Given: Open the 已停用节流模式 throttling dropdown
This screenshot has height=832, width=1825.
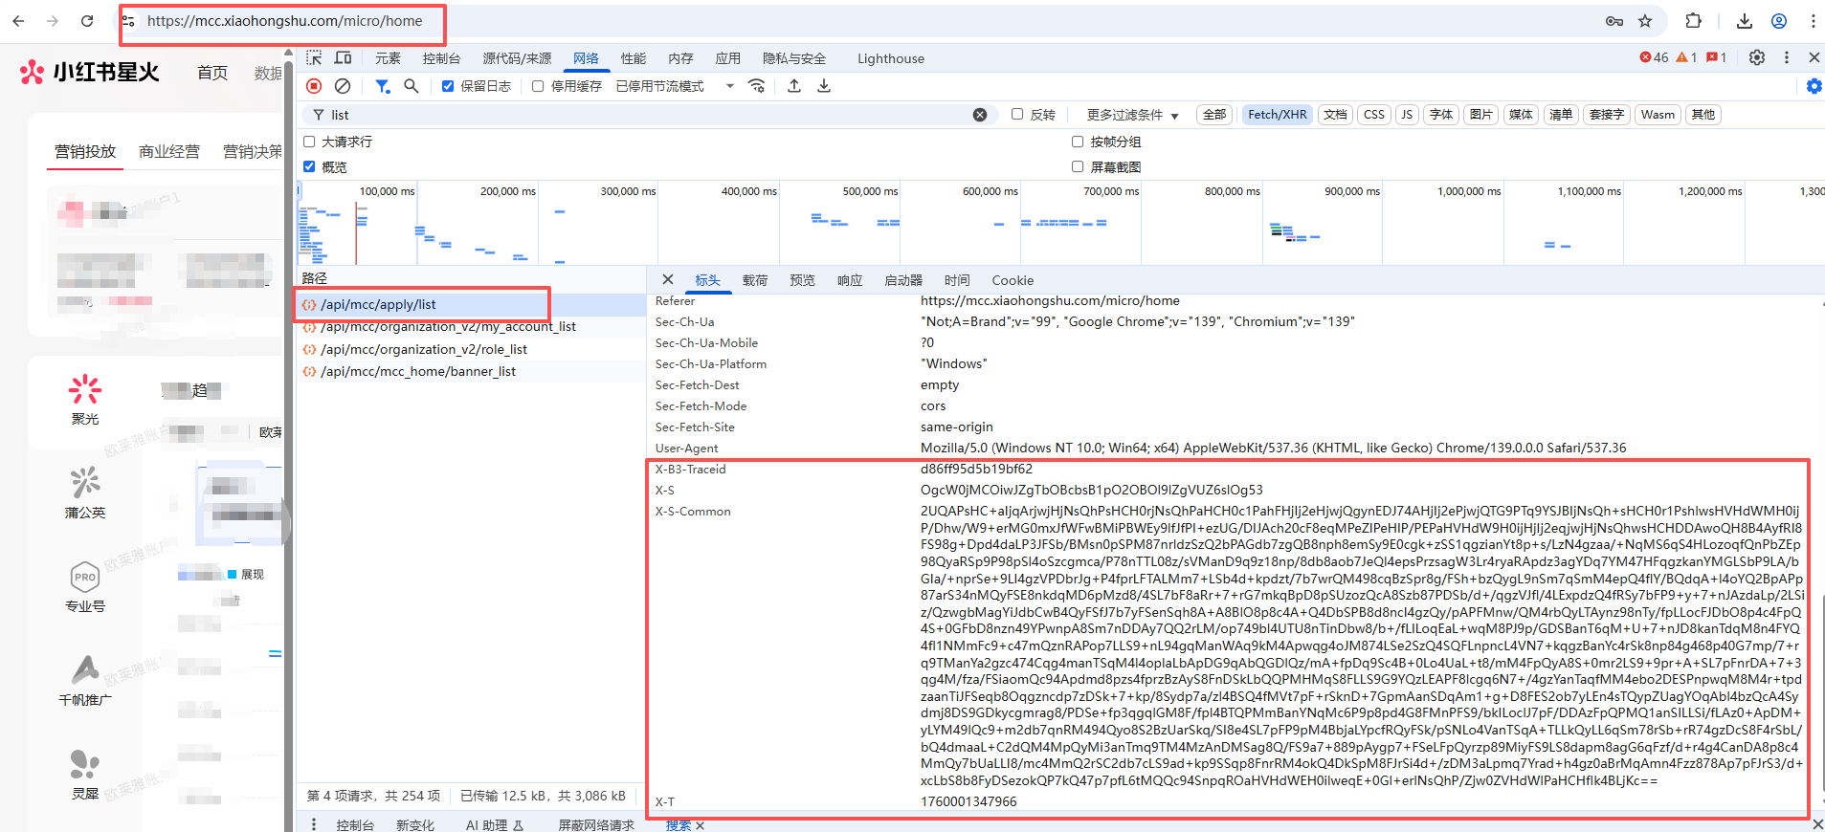Looking at the screenshot, I should tap(675, 86).
